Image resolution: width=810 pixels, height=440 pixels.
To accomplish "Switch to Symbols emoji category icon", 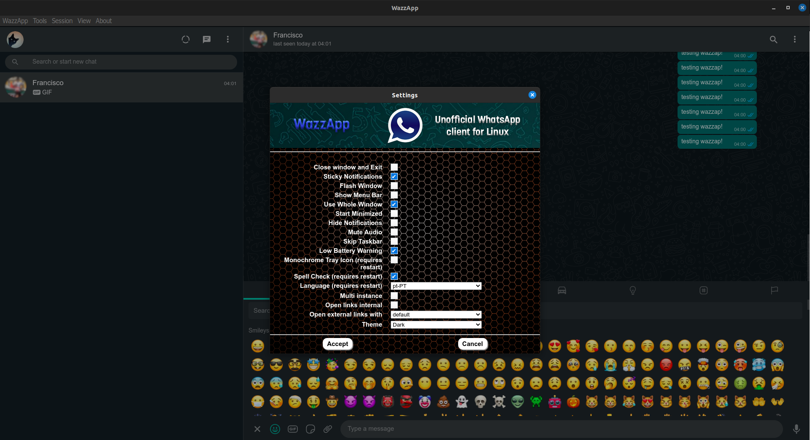I will coord(704,290).
